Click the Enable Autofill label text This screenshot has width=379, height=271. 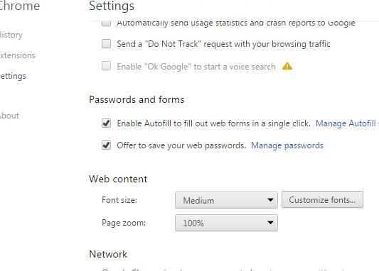213,123
